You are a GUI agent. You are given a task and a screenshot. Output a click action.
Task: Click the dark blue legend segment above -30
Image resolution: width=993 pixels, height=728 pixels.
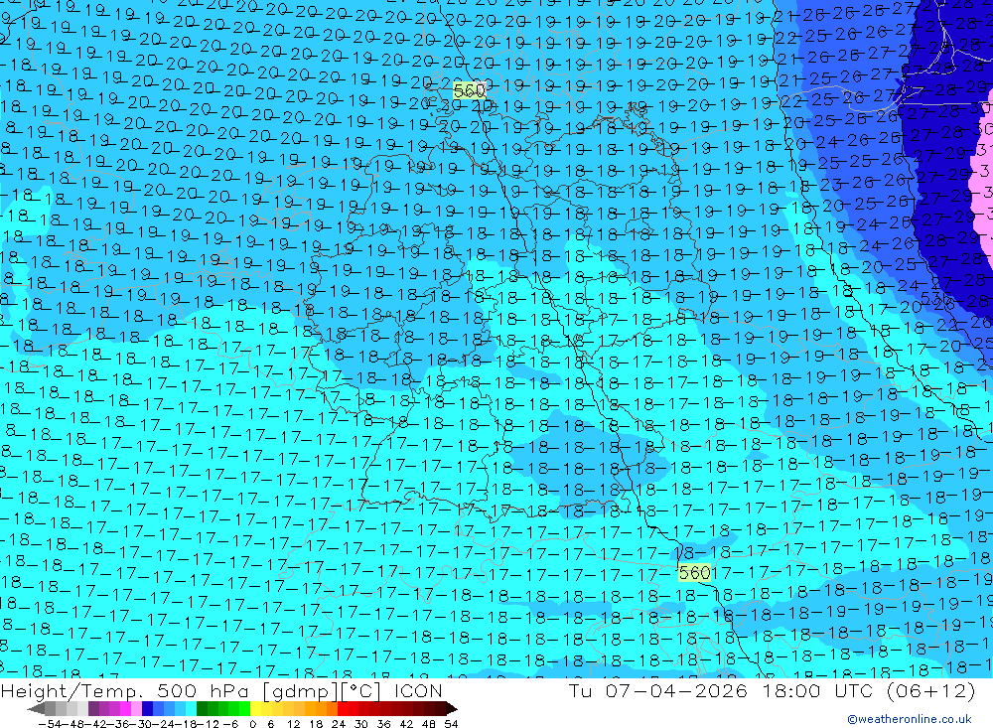click(148, 708)
